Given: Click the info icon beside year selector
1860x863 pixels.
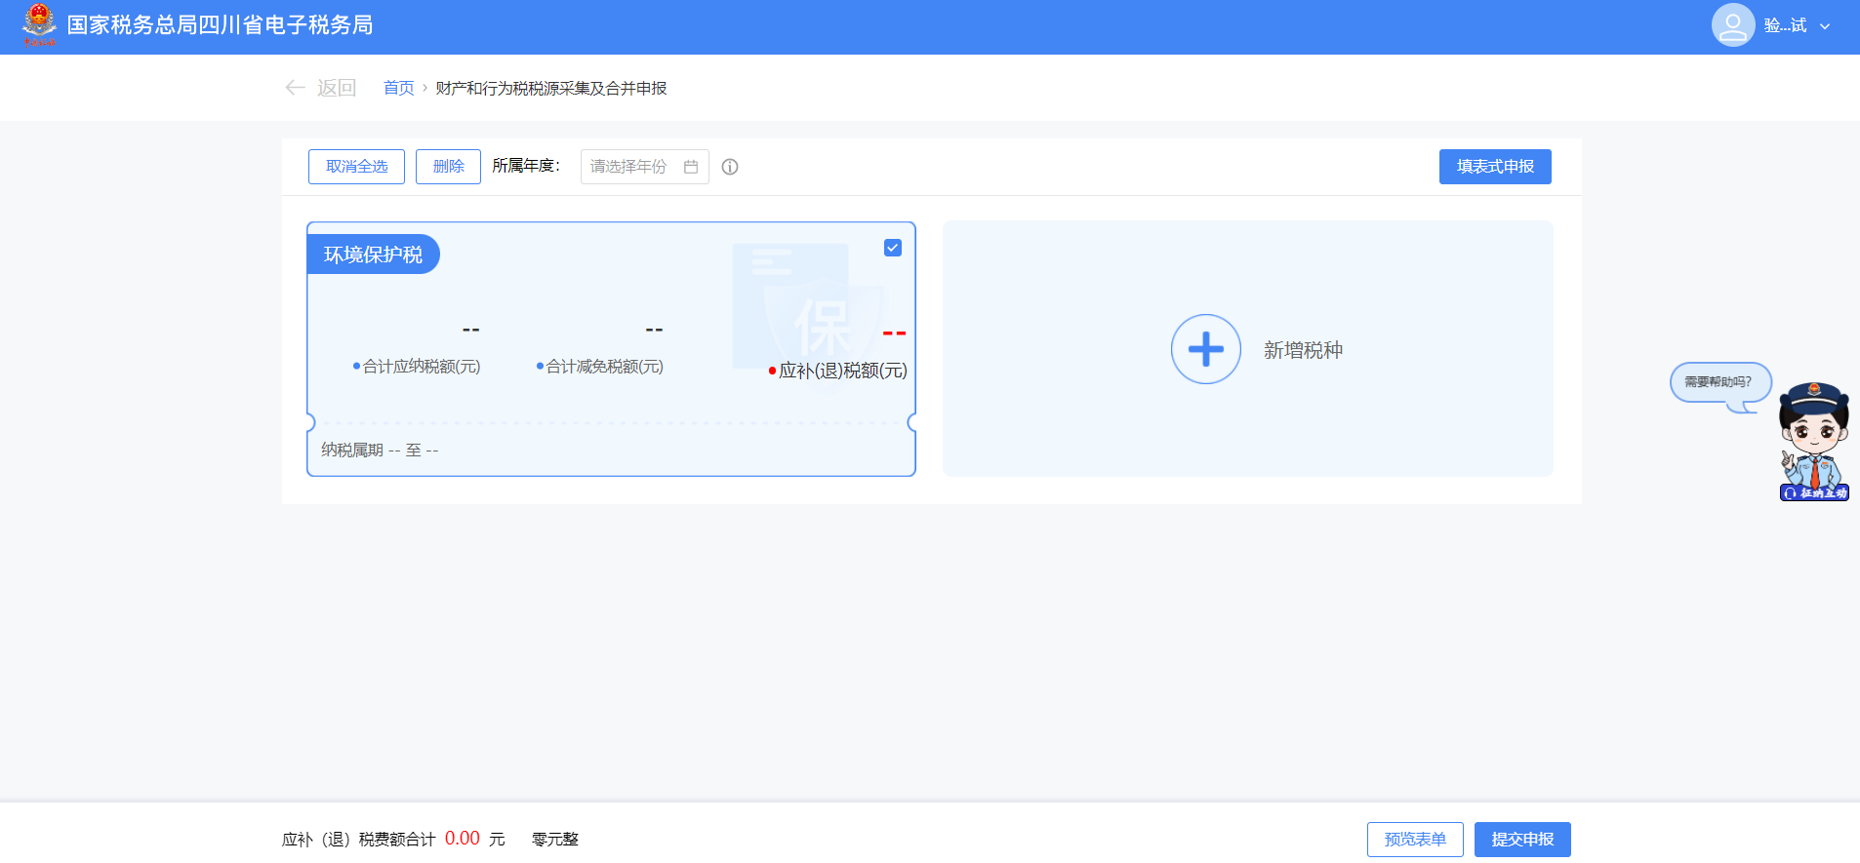Looking at the screenshot, I should [x=730, y=167].
